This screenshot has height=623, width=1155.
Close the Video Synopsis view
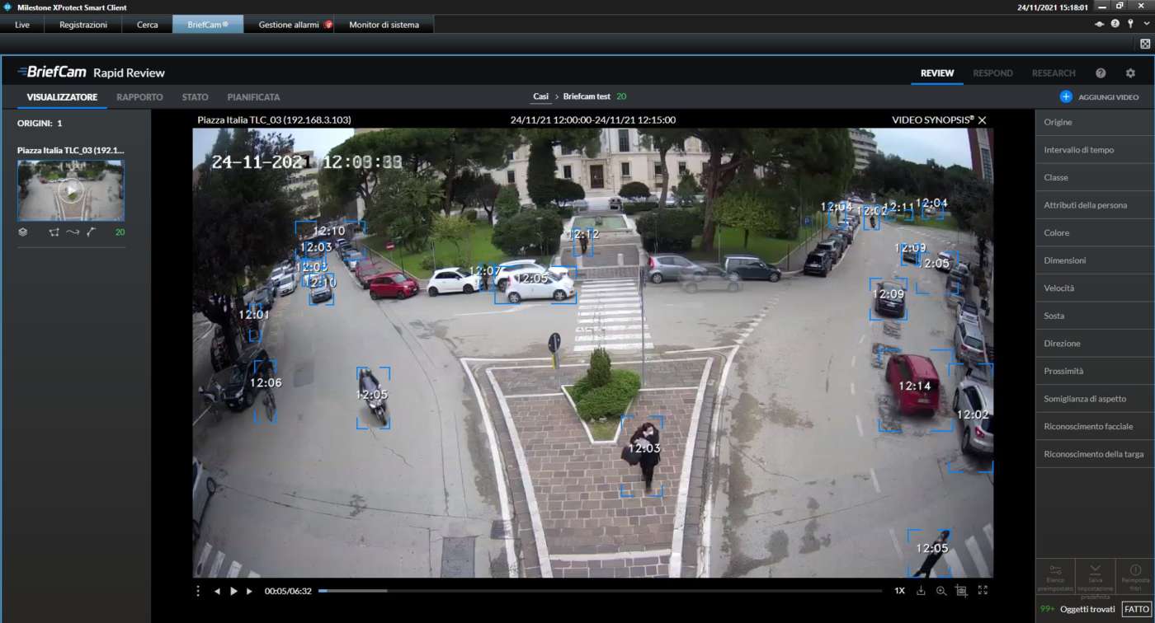pos(982,120)
